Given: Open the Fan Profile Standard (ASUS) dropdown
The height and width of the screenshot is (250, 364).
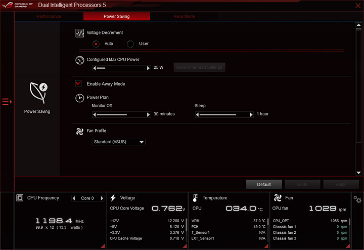Looking at the screenshot, I should 119,142.
